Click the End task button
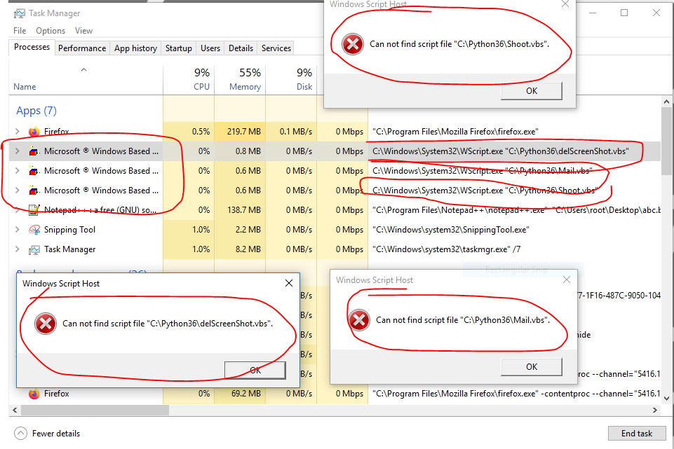The height and width of the screenshot is (449, 674). (x=637, y=434)
